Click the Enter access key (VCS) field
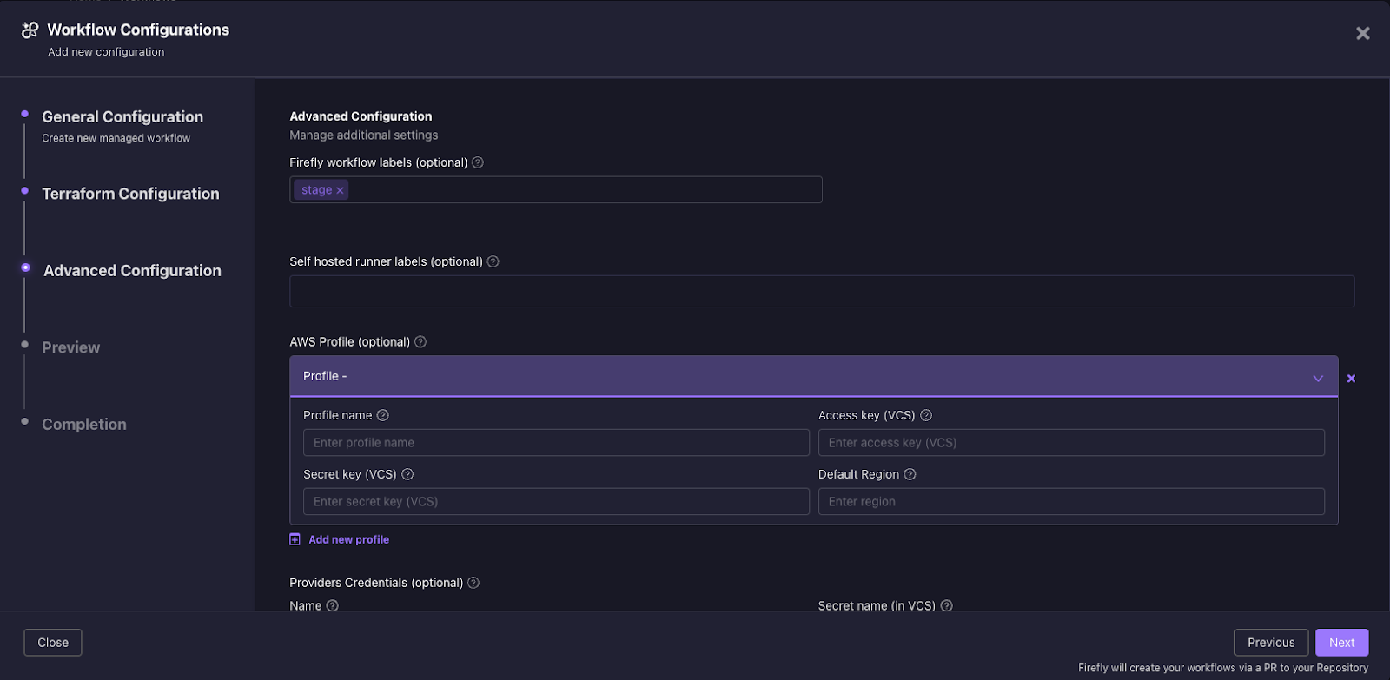 (x=1071, y=443)
